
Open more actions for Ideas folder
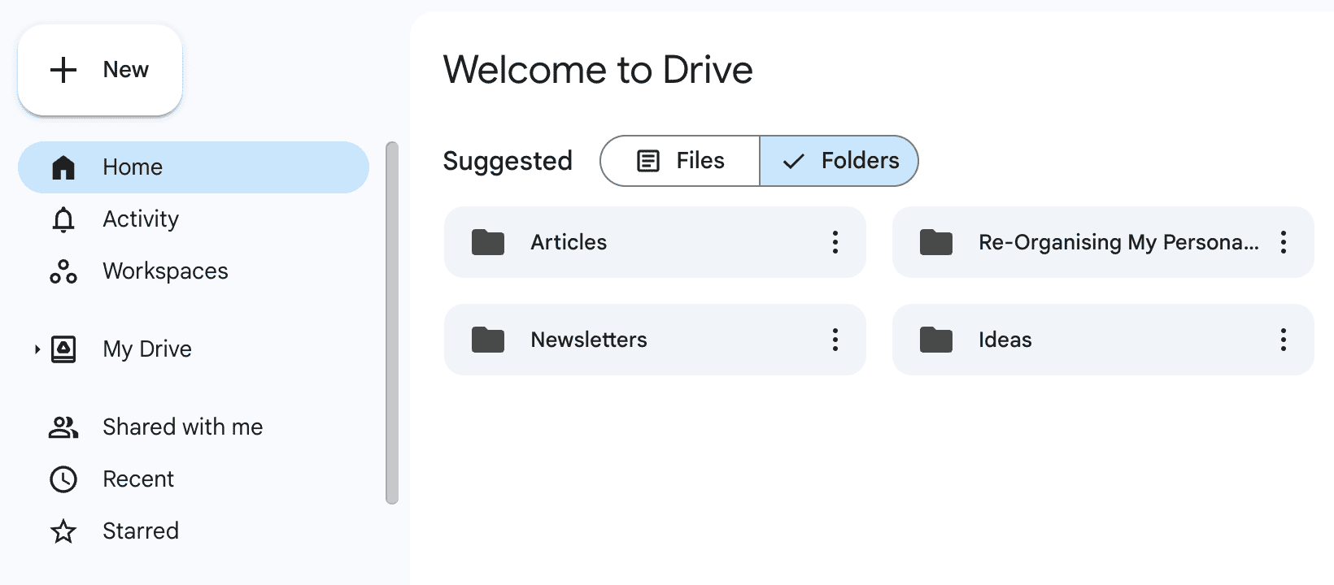click(x=1284, y=340)
